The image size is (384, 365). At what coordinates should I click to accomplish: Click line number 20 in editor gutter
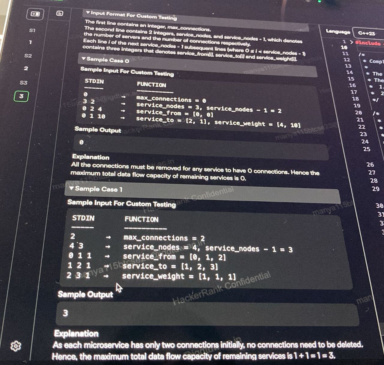click(x=358, y=113)
